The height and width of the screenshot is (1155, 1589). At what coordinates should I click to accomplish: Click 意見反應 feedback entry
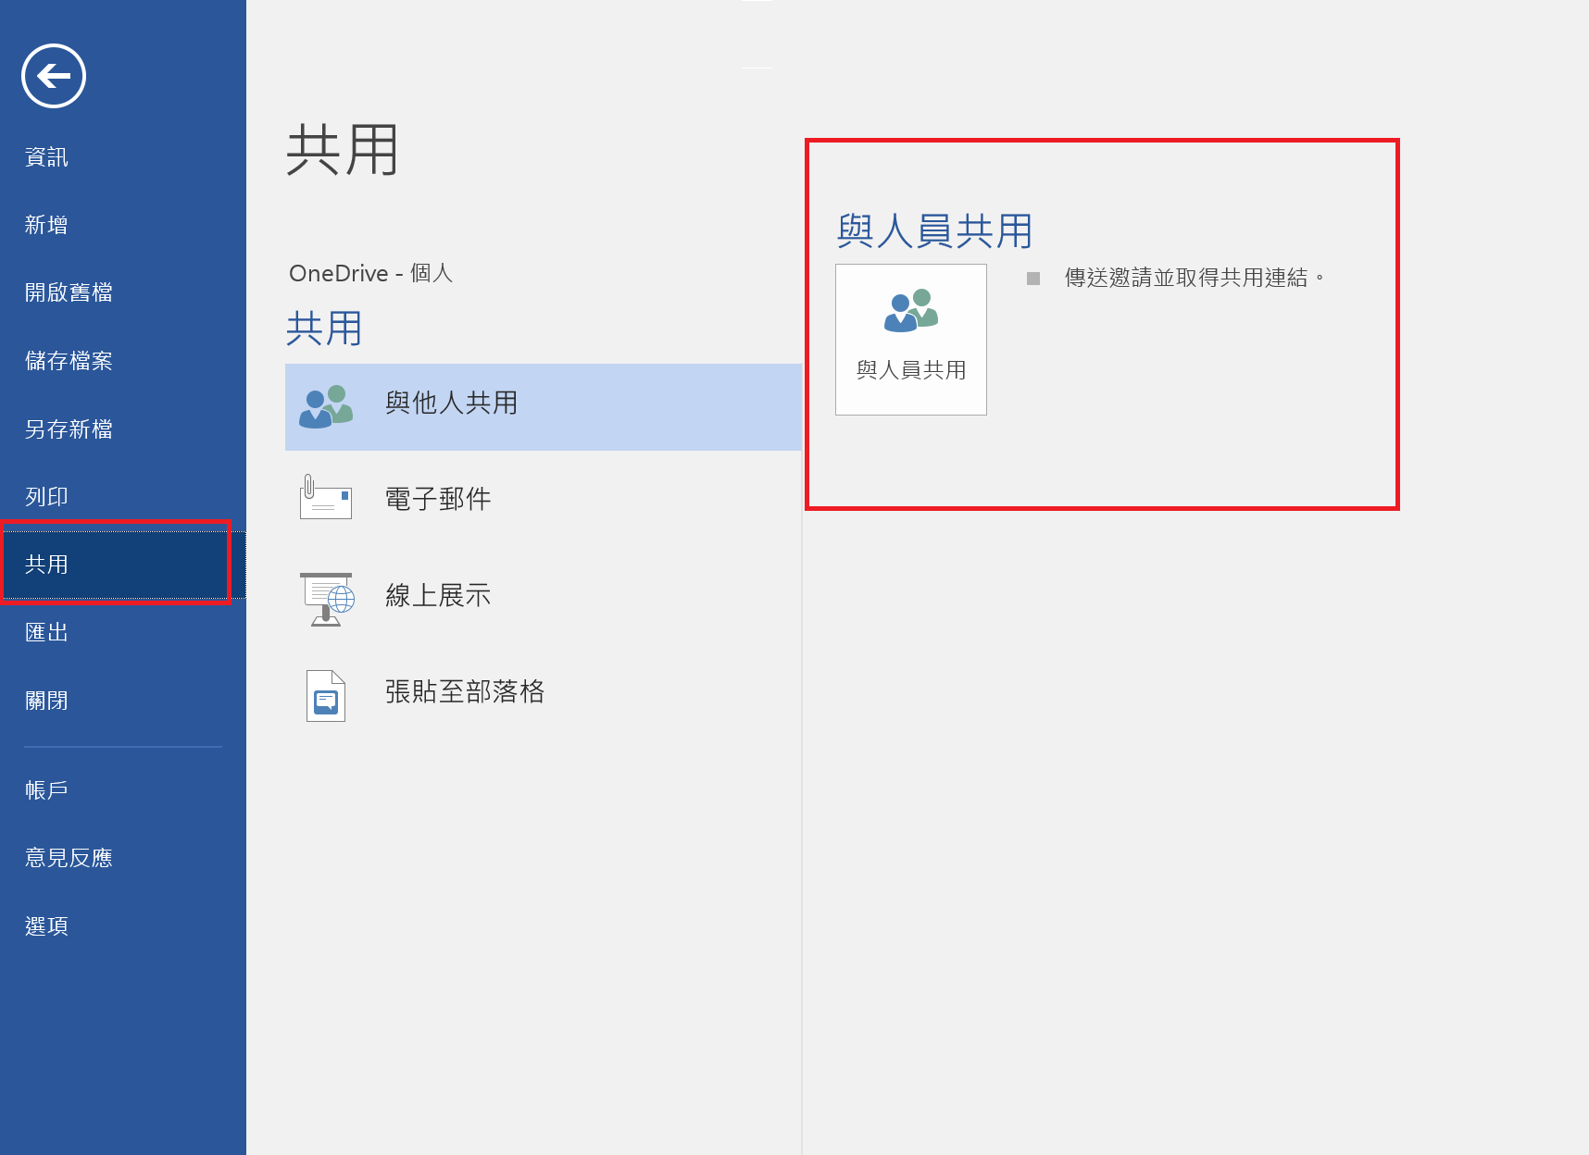click(x=68, y=857)
